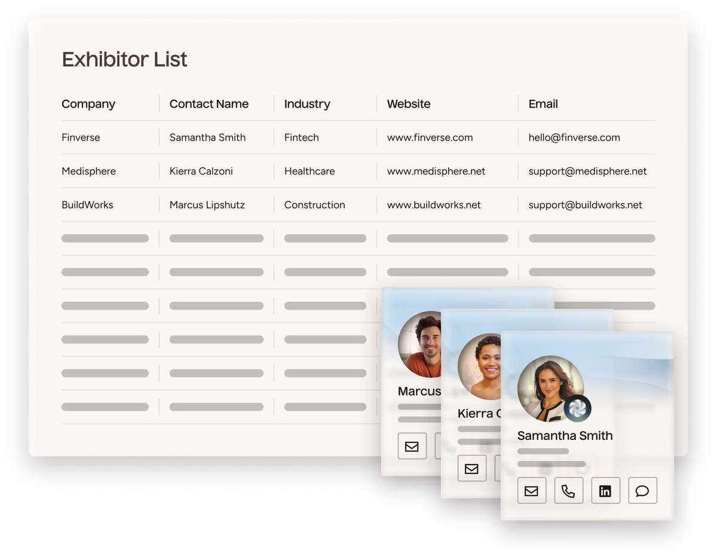Select the Industry column header
The image size is (717, 556).
point(307,103)
